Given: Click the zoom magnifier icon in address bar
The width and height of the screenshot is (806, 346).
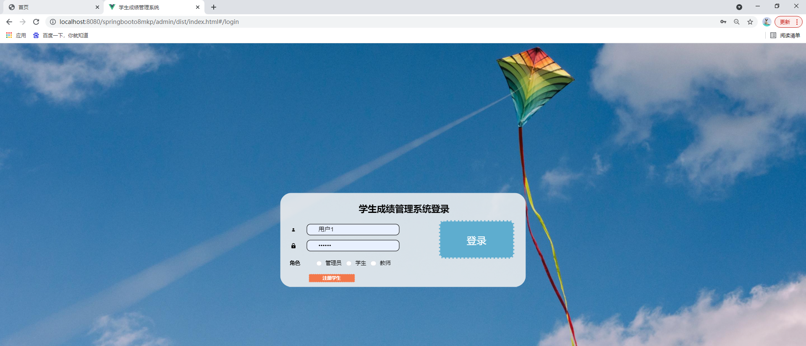Looking at the screenshot, I should click(737, 22).
